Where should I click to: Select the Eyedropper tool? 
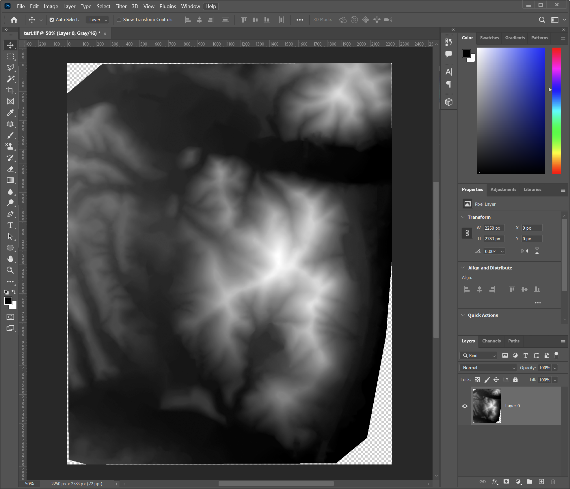(x=10, y=113)
